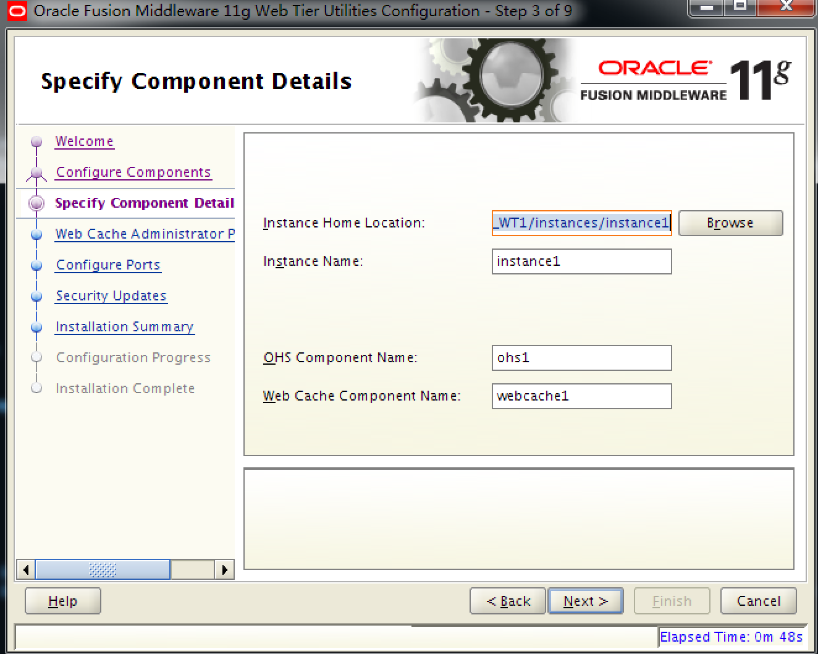
Task: Click the Web Cache Administrator step bullet
Action: pos(36,234)
